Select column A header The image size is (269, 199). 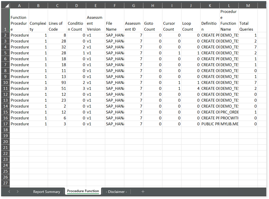click(19, 6)
